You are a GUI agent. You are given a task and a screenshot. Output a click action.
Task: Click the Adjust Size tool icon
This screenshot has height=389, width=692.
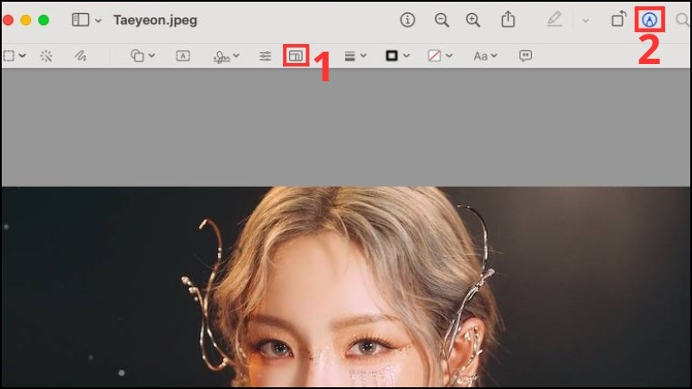[296, 56]
